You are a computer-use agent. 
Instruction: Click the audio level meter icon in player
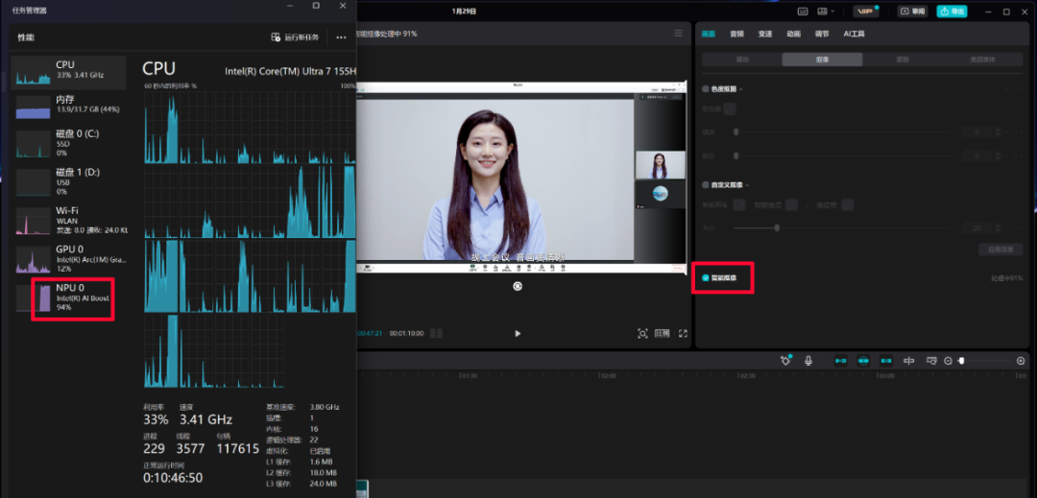pyautogui.click(x=437, y=334)
